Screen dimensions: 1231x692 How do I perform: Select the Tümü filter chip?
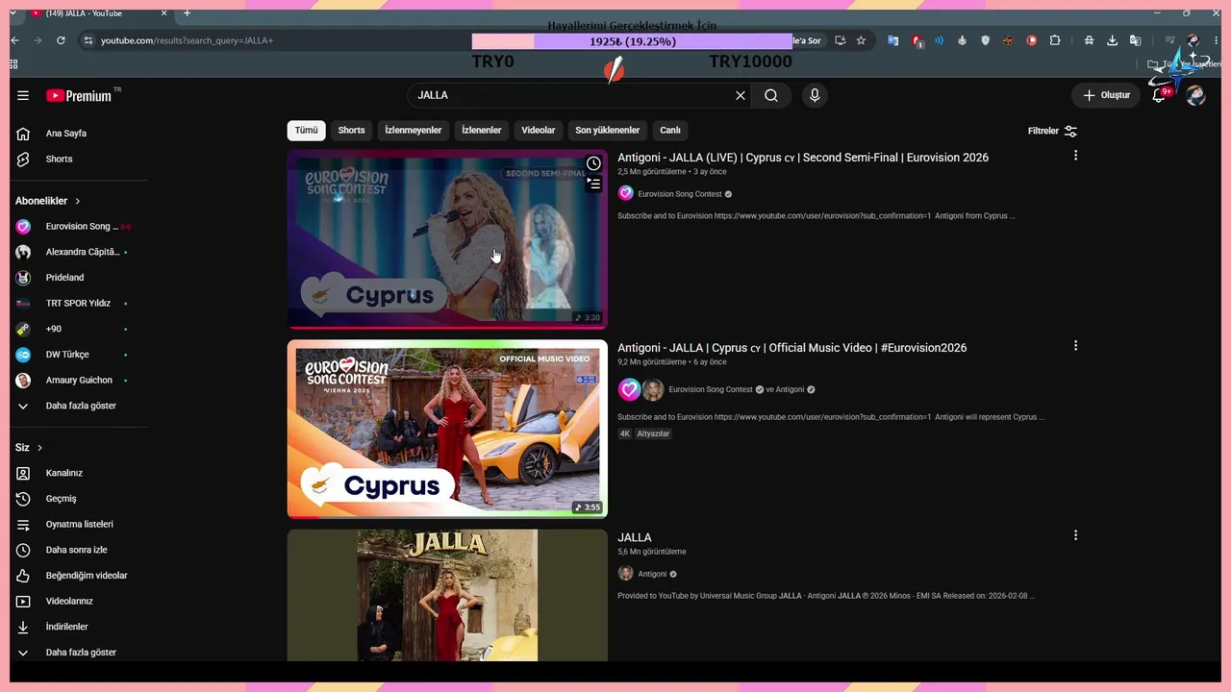click(306, 130)
